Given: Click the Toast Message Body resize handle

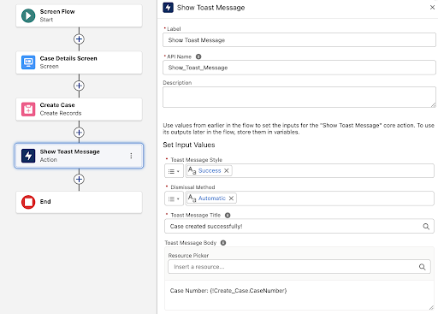Looking at the screenshot, I should [x=432, y=307].
